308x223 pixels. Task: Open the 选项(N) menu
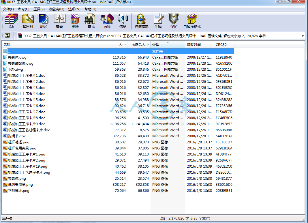[x=74, y=9]
